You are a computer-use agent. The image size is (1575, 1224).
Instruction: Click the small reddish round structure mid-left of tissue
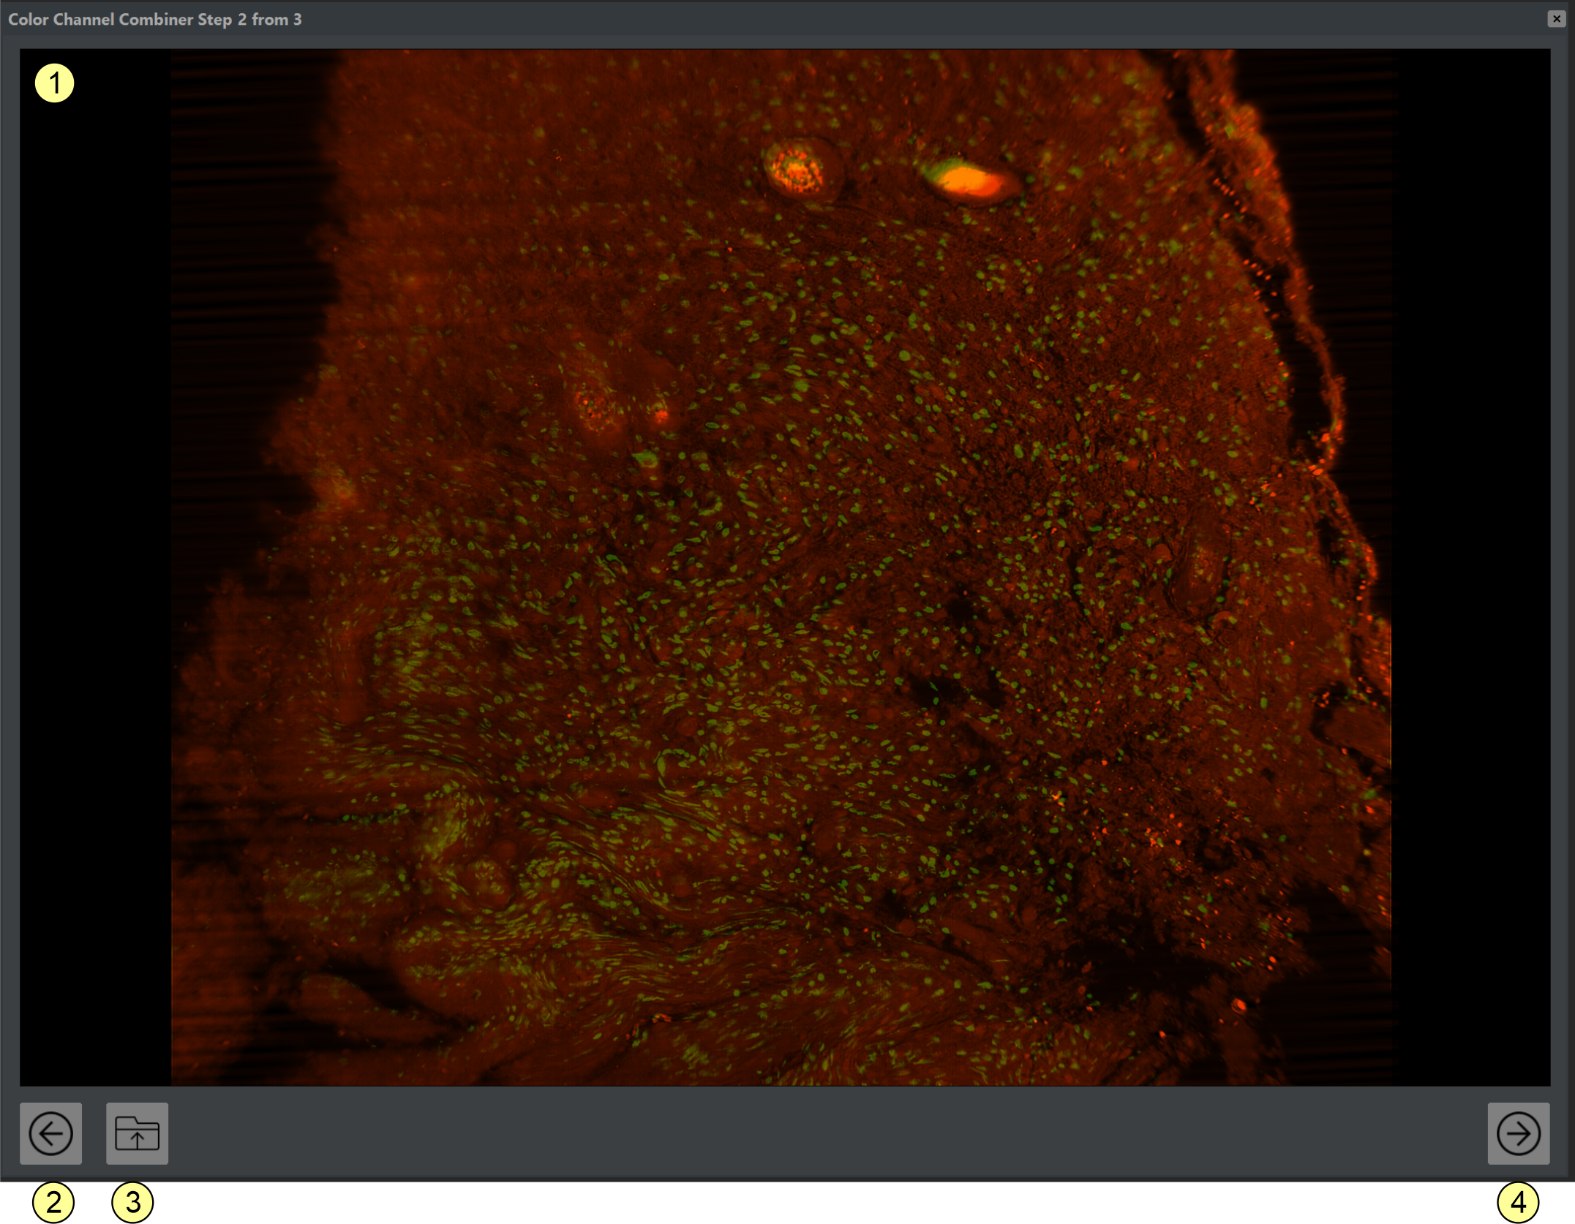click(594, 408)
